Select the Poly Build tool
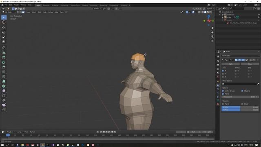This screenshot has height=147, width=261. pyautogui.click(x=4, y=81)
